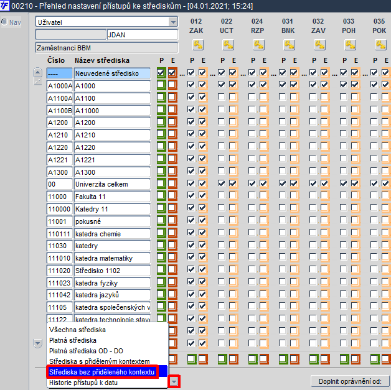The image size is (391, 390).
Task: Toggle 022 UCT P checkbox for Univerzita celkem
Action: pos(222,183)
